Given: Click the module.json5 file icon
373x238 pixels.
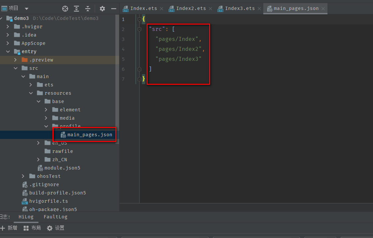Looking at the screenshot, I should [x=40, y=168].
